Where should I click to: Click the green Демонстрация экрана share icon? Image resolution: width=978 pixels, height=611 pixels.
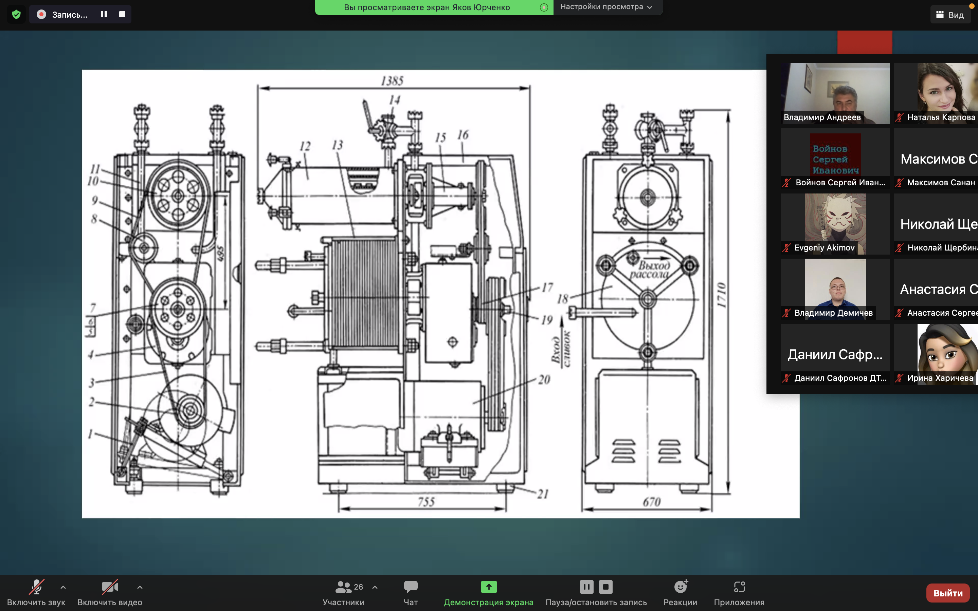point(489,587)
